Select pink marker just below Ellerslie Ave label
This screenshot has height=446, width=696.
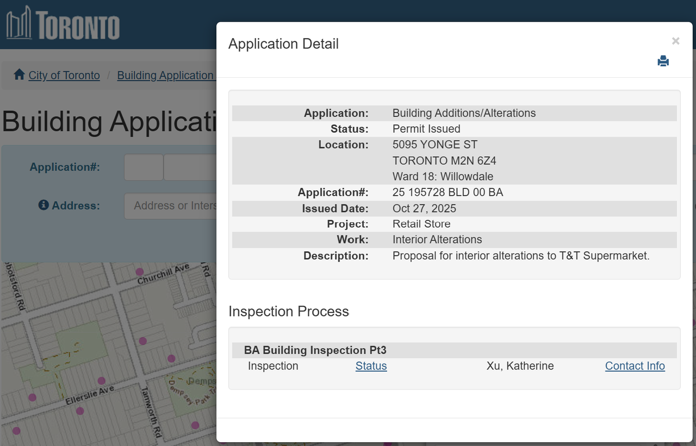80,411
